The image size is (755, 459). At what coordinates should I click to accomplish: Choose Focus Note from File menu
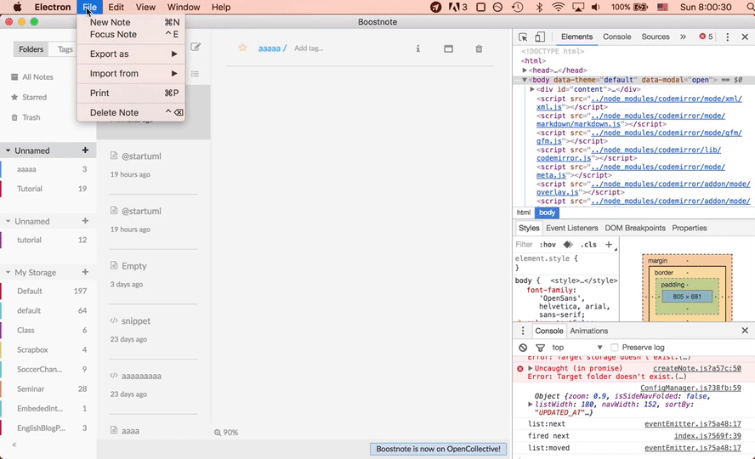pyautogui.click(x=130, y=35)
